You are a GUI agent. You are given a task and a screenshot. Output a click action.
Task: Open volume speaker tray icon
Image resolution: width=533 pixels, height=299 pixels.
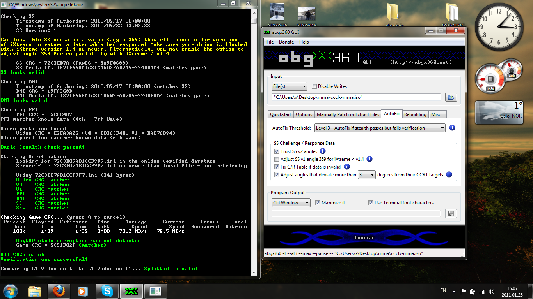pos(491,291)
